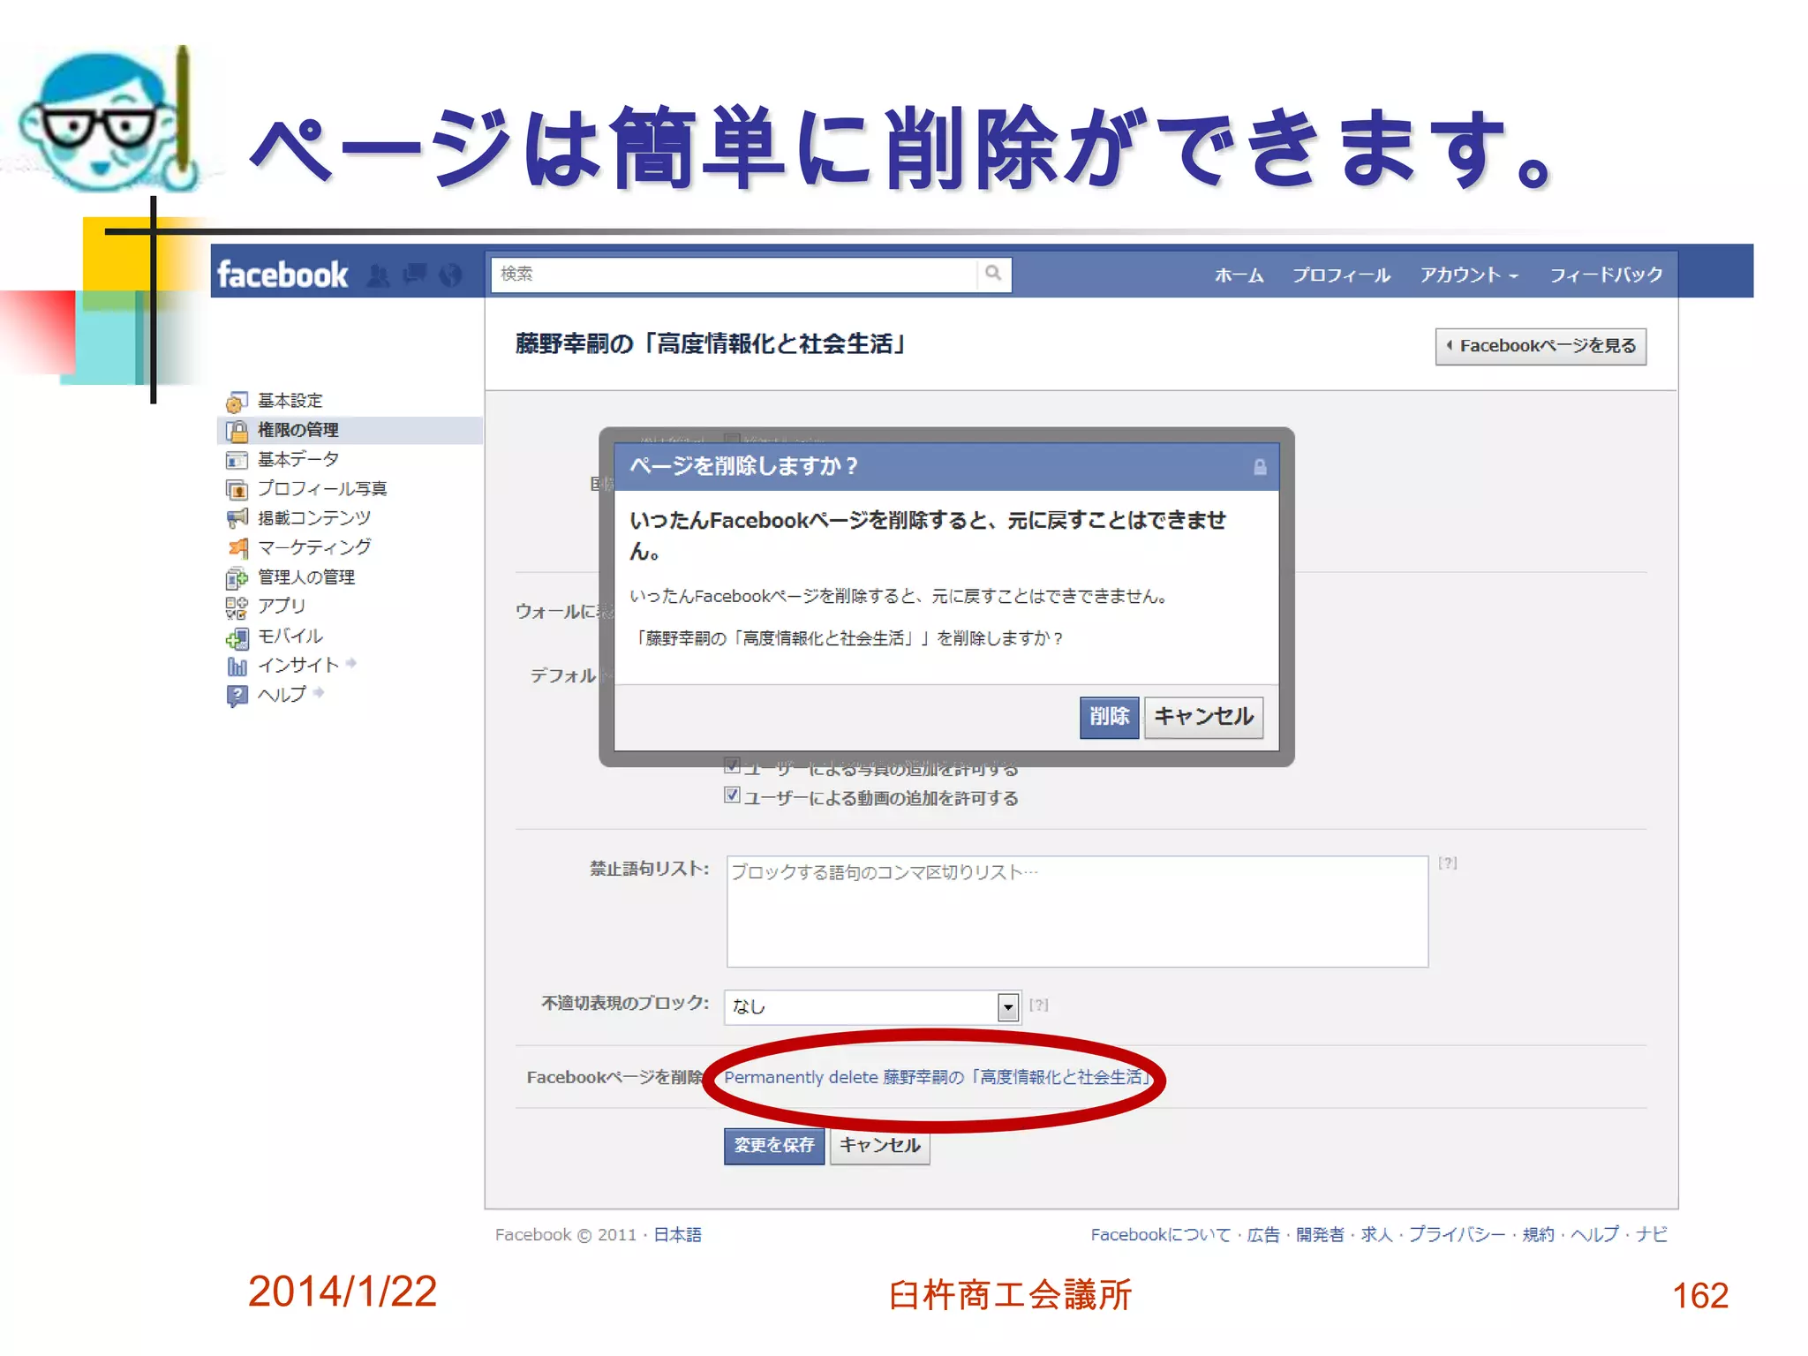This screenshot has width=1808, height=1356.
Task: Click キャンセル next to 変更を保存
Action: tap(879, 1146)
